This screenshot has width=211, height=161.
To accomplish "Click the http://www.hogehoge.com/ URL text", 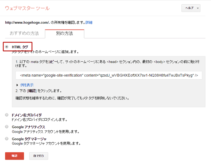I will tap(25, 23).
